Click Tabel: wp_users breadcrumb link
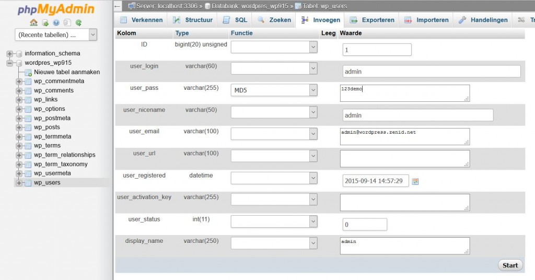 [x=324, y=6]
